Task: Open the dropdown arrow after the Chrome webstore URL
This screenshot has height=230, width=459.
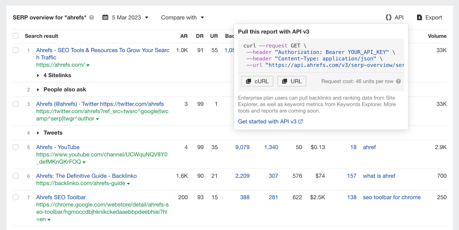Action: pyautogui.click(x=49, y=220)
